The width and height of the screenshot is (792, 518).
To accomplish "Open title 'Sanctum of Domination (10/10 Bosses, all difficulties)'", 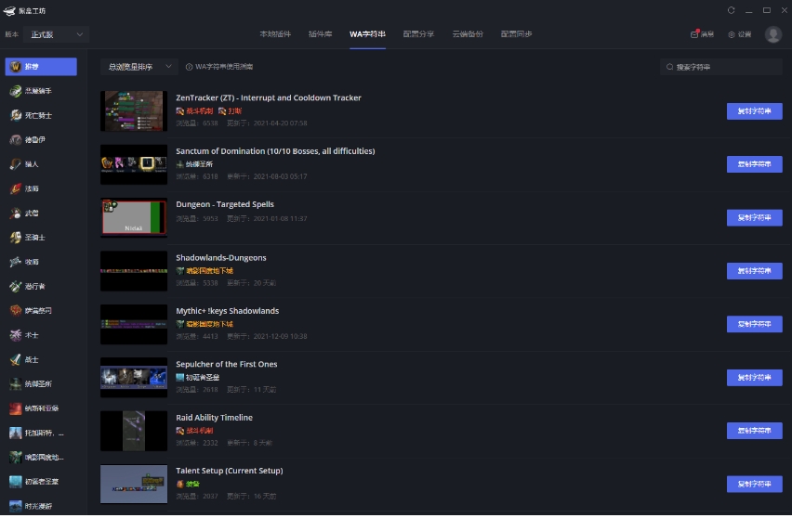I will pos(275,150).
